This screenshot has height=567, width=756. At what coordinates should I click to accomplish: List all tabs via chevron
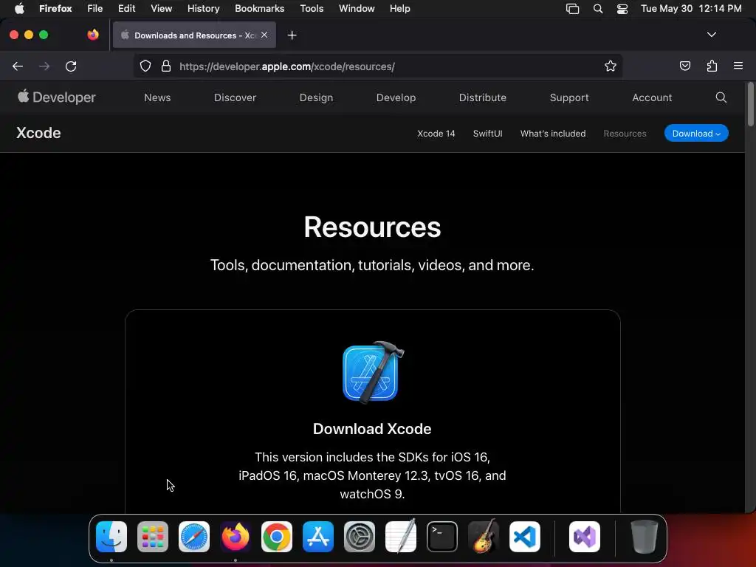(712, 35)
